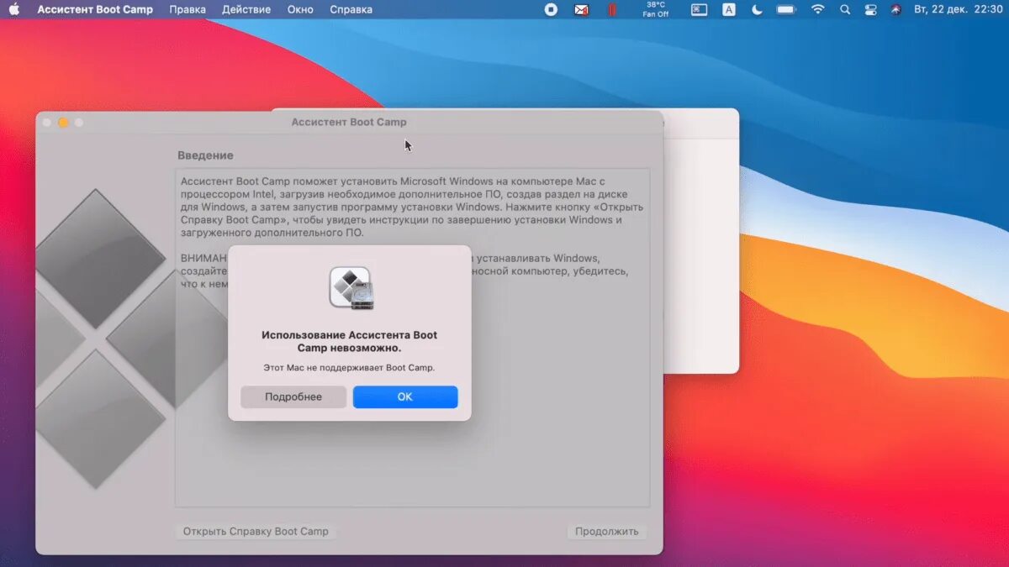Open Spotlight search magnifier
This screenshot has width=1009, height=567.
845,10
